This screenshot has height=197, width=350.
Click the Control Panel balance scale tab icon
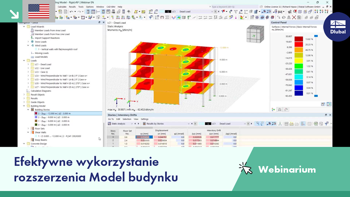(x=280, y=109)
